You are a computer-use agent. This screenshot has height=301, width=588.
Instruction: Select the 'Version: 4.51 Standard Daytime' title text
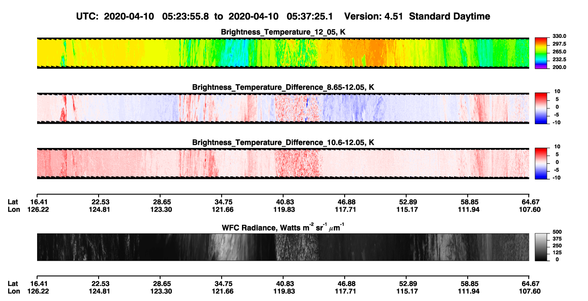pos(417,16)
